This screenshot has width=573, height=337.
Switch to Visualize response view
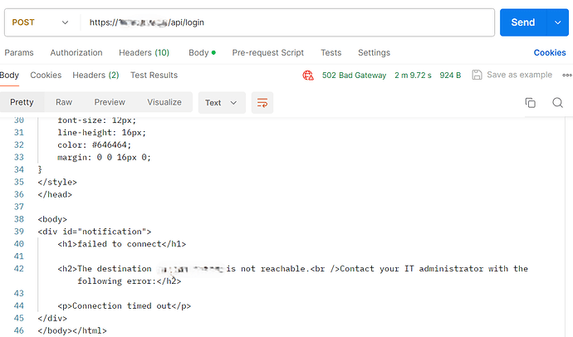pos(164,102)
